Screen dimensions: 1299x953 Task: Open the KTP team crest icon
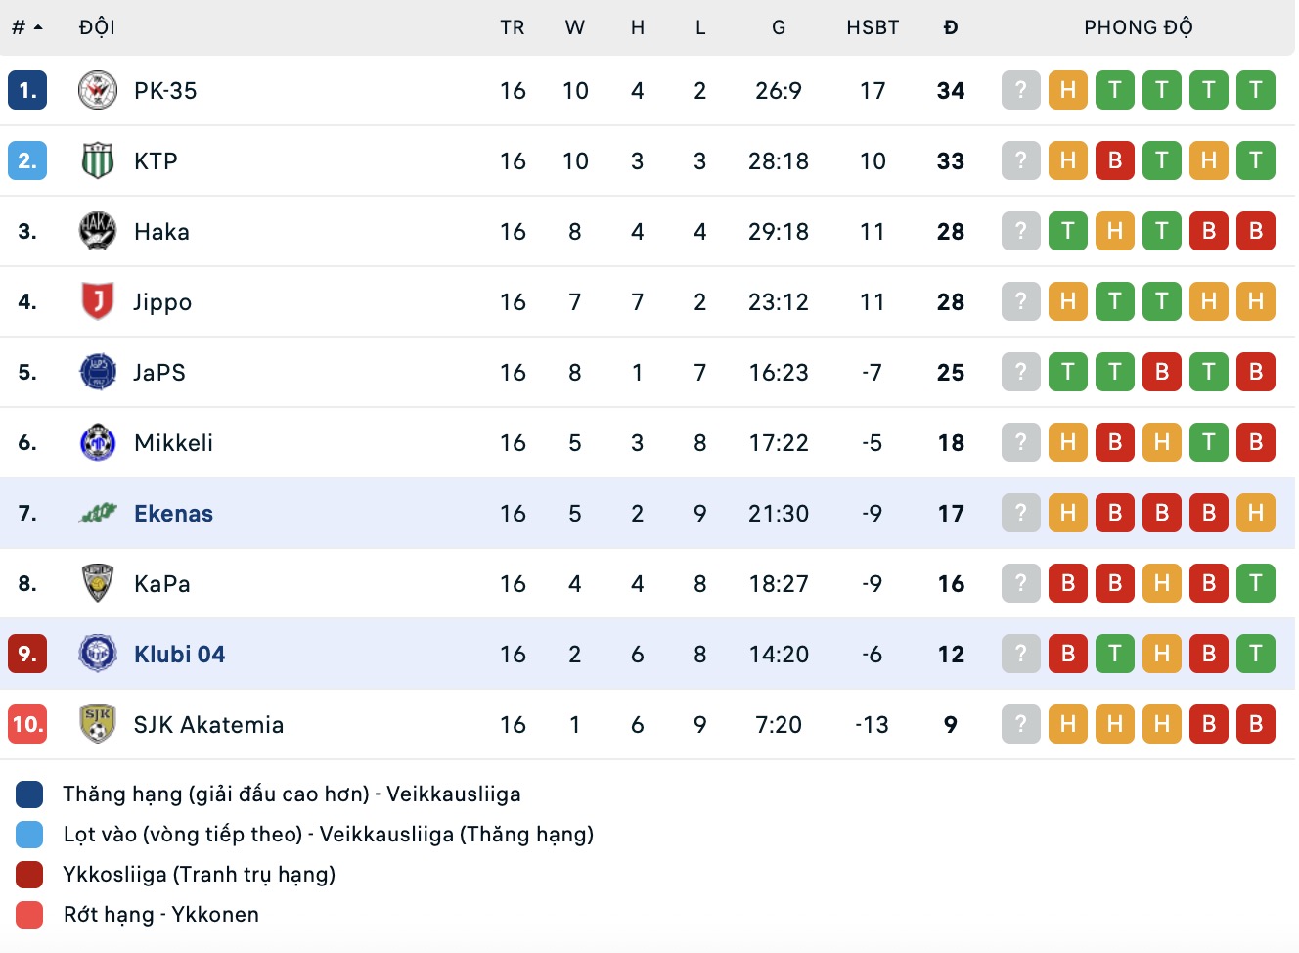pyautogui.click(x=98, y=161)
